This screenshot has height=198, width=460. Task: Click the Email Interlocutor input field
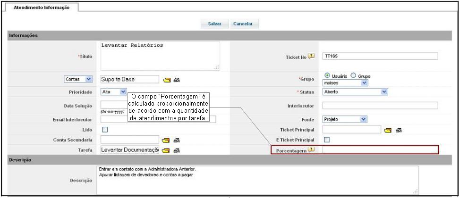click(158, 119)
